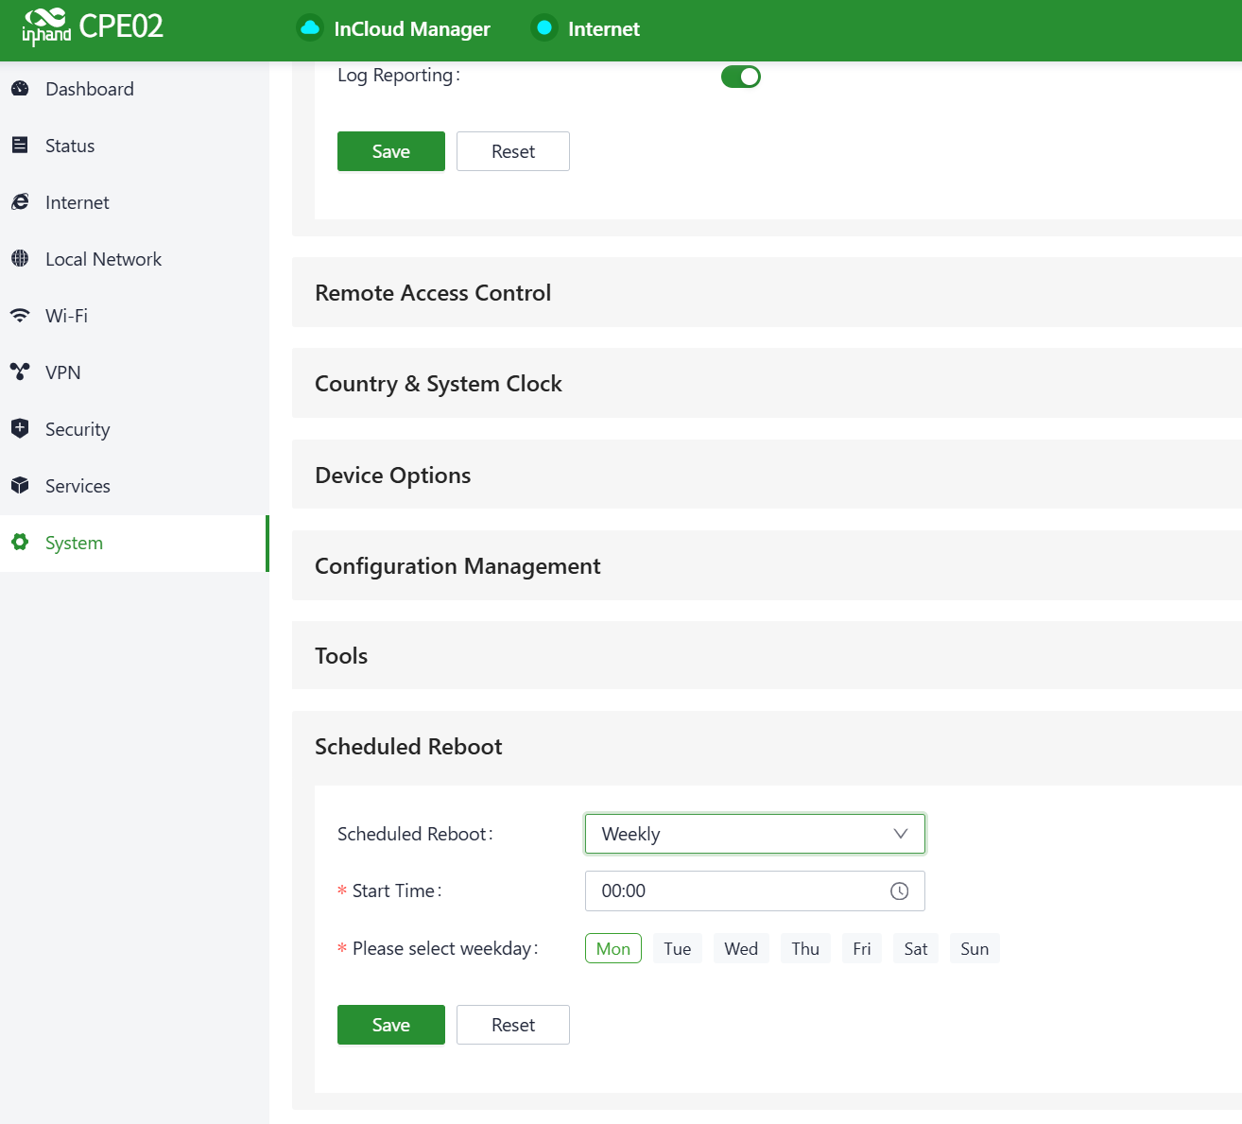The image size is (1242, 1124).
Task: Click the Security shield icon
Action: (20, 429)
